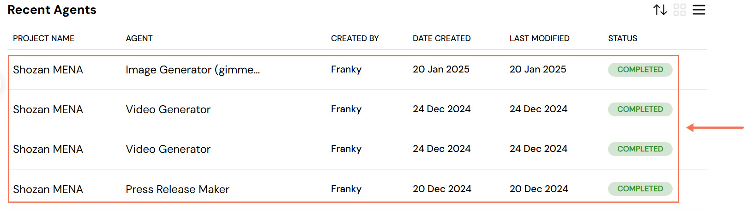Click the sort arrows icon
Screen dimensions: 753x211
[x=660, y=10]
